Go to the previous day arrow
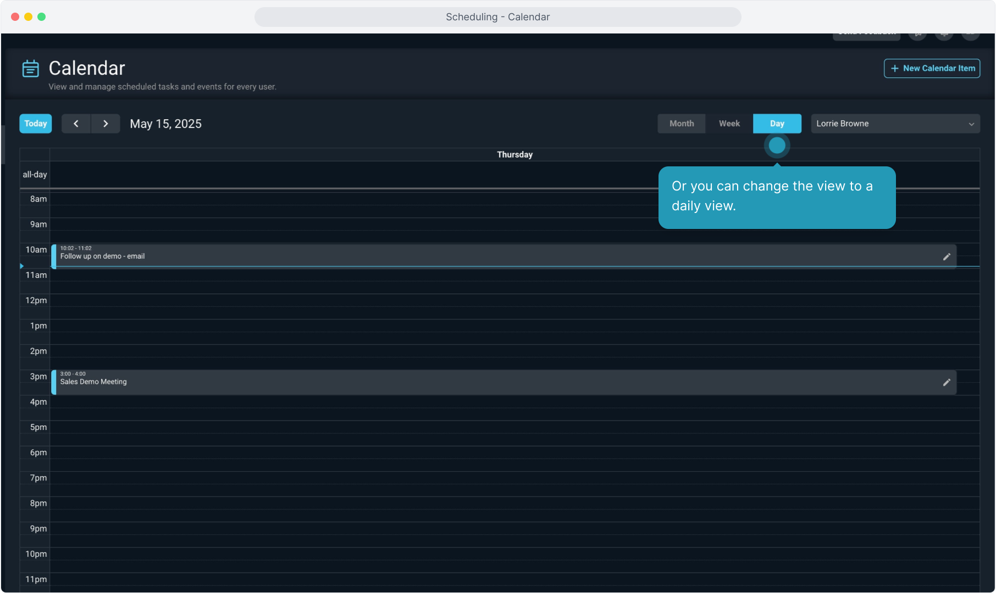The height and width of the screenshot is (593, 996). click(76, 124)
